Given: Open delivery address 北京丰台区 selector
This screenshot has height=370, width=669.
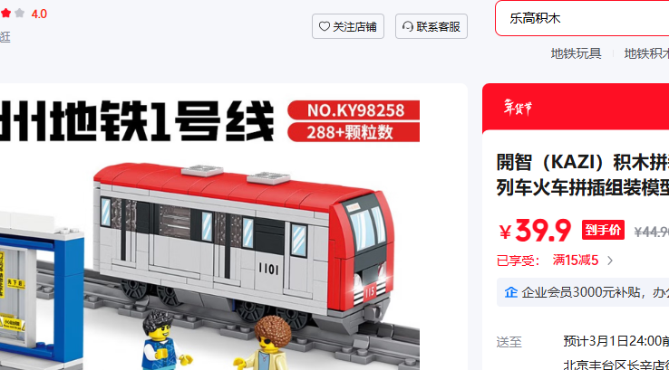Looking at the screenshot, I should 616,365.
